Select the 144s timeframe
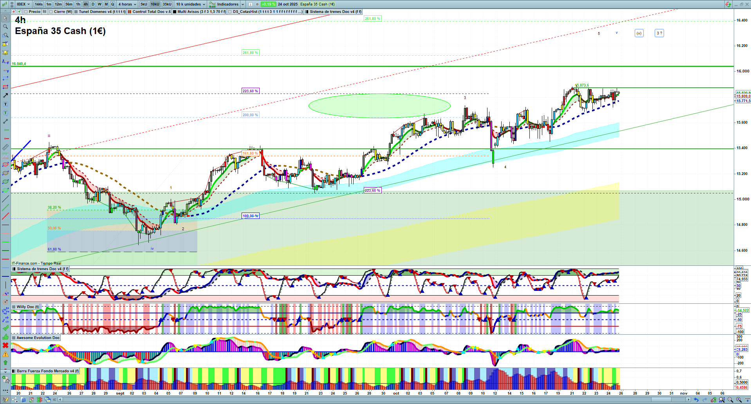The image size is (751, 404). tap(38, 4)
